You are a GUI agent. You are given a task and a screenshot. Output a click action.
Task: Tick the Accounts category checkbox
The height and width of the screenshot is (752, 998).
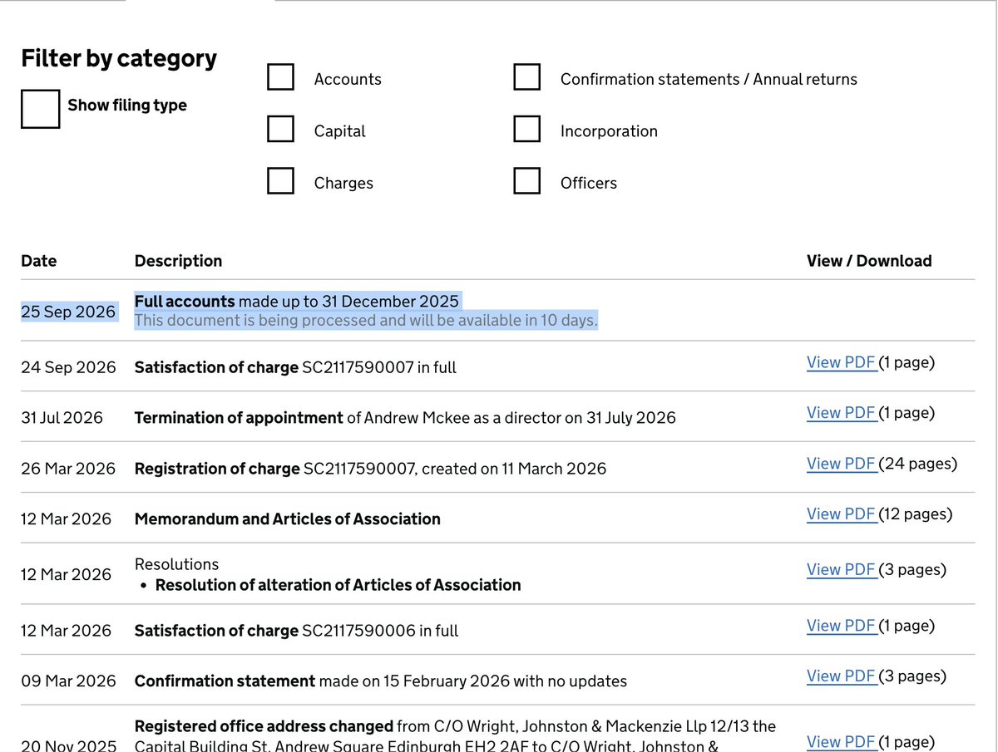(x=280, y=76)
